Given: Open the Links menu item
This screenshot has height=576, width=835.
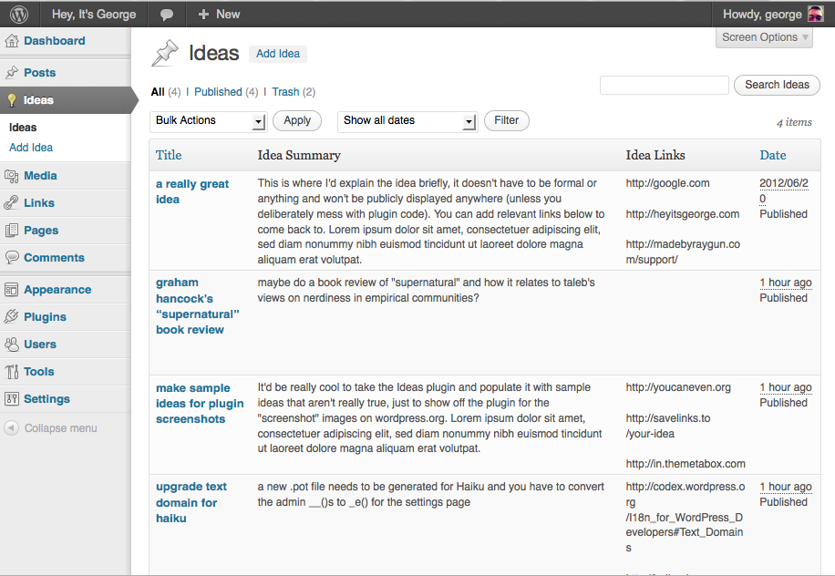Looking at the screenshot, I should (39, 203).
